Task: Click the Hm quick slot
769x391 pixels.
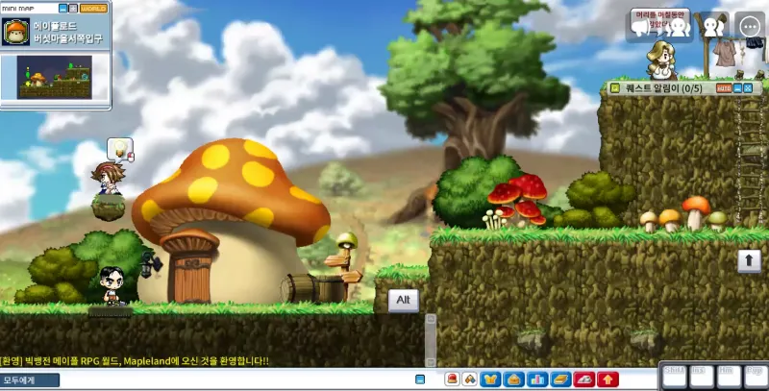Action: pyautogui.click(x=729, y=377)
